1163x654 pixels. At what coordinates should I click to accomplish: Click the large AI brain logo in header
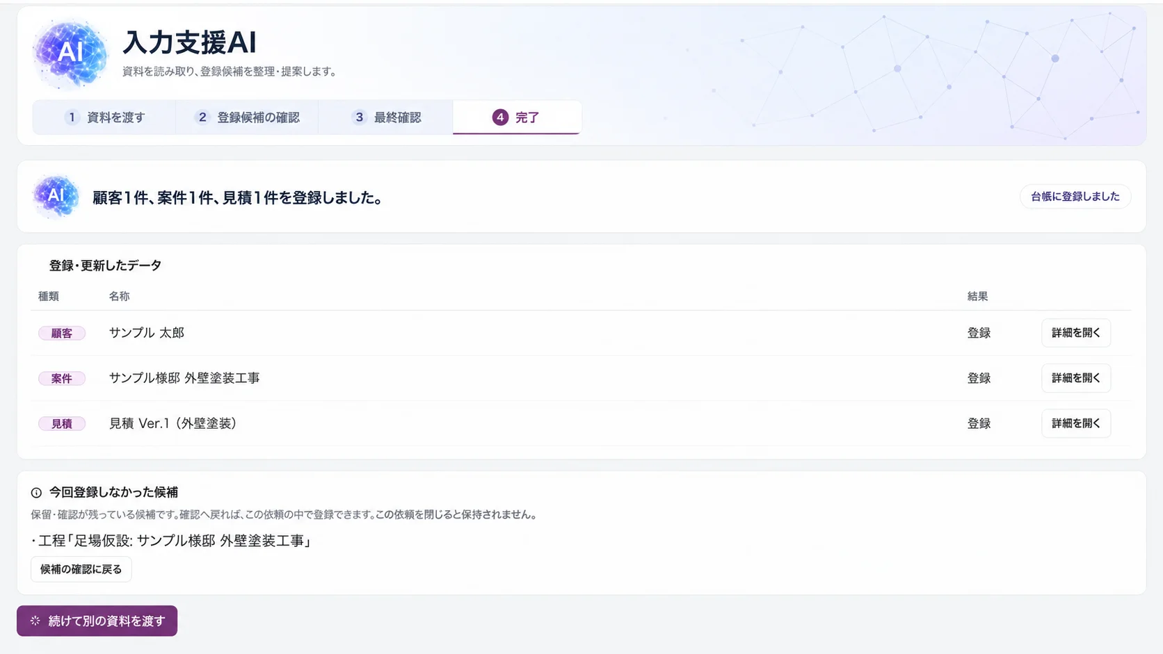point(70,54)
